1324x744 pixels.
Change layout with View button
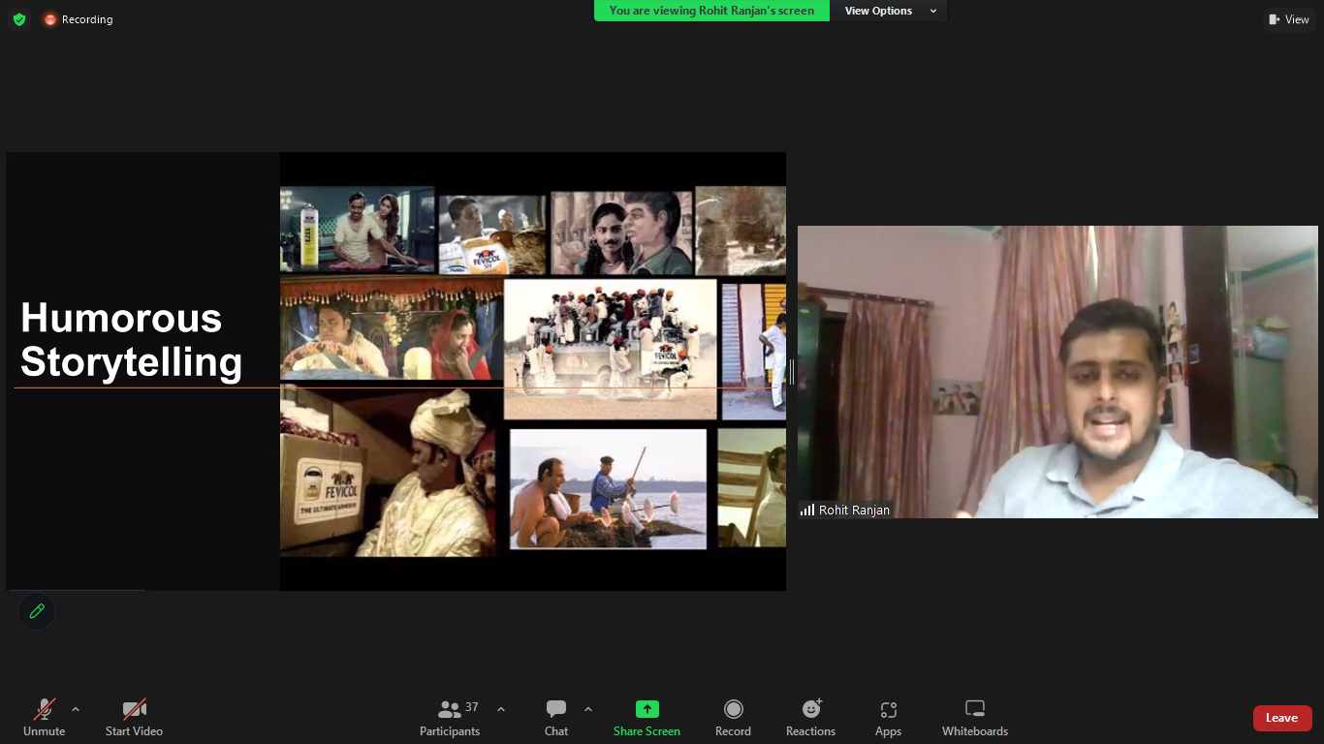point(1289,19)
